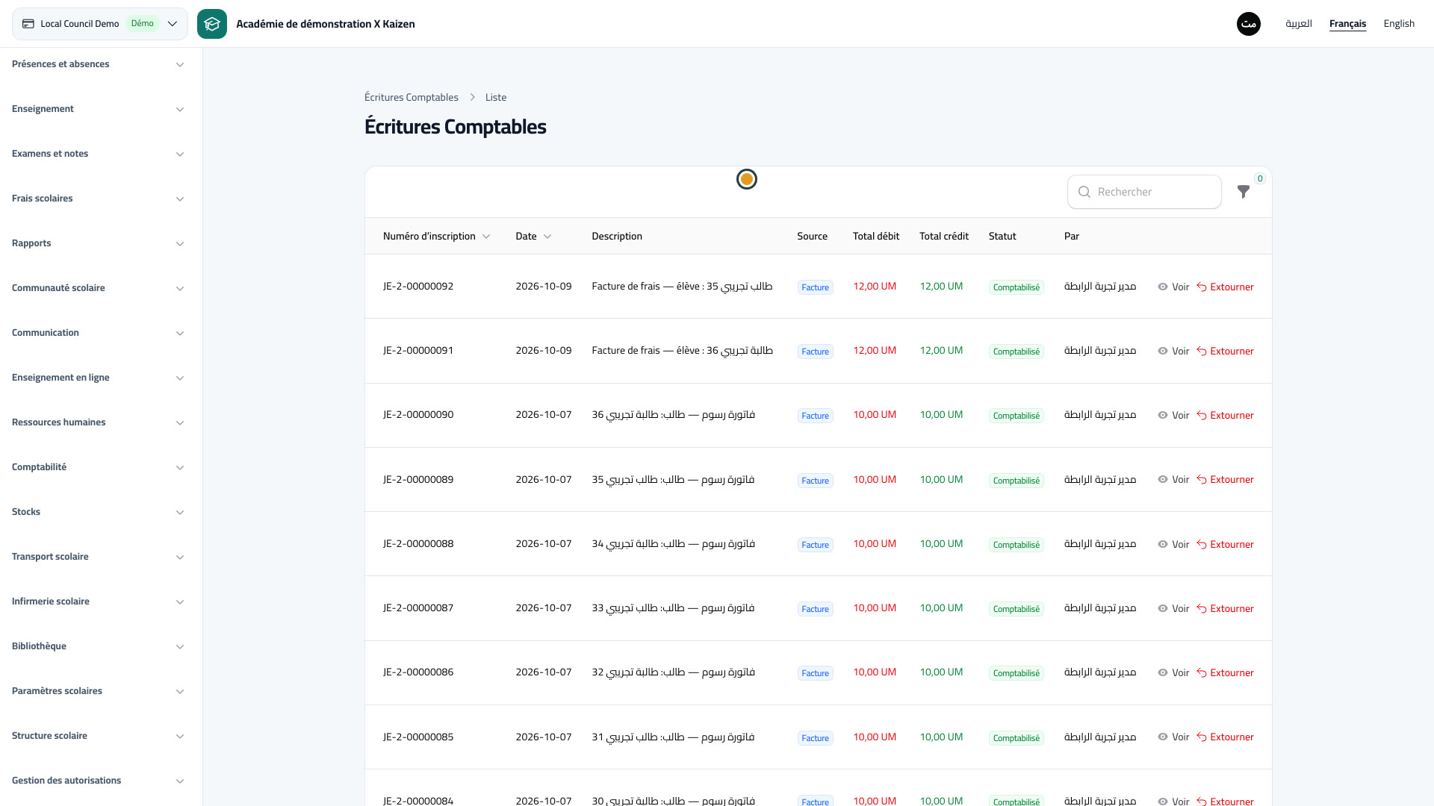The width and height of the screenshot is (1434, 806).
Task: Open the table filter funnel icon
Action: point(1244,192)
